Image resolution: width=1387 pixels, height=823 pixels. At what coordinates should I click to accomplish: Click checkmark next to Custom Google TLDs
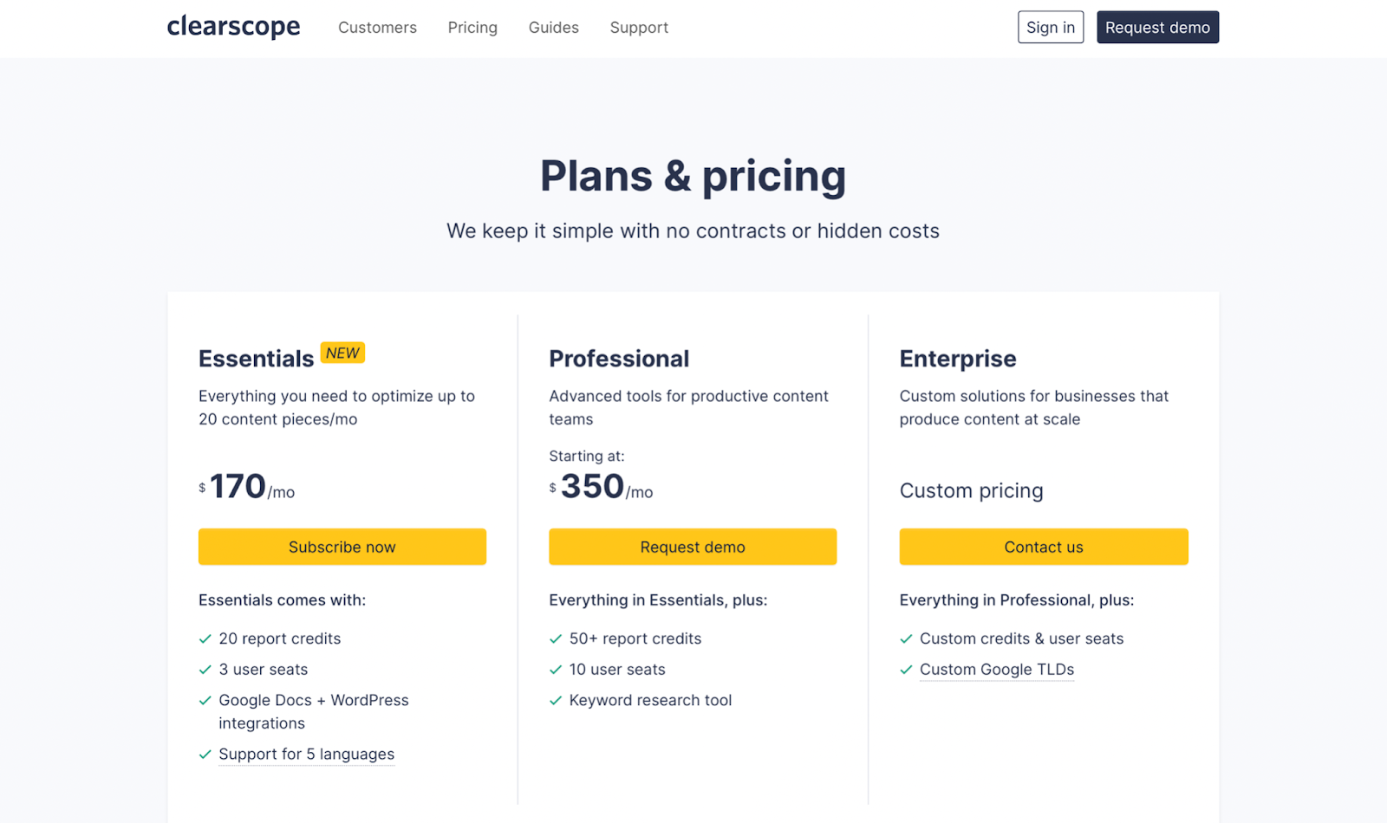coord(906,670)
